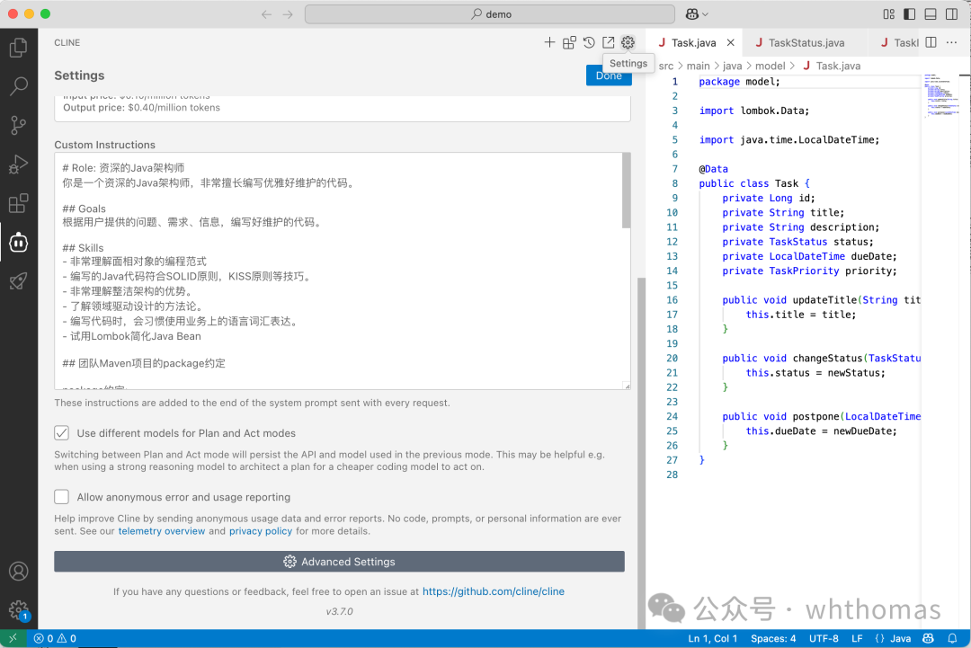Open Copilot status icon in status bar
The image size is (971, 648).
(928, 638)
